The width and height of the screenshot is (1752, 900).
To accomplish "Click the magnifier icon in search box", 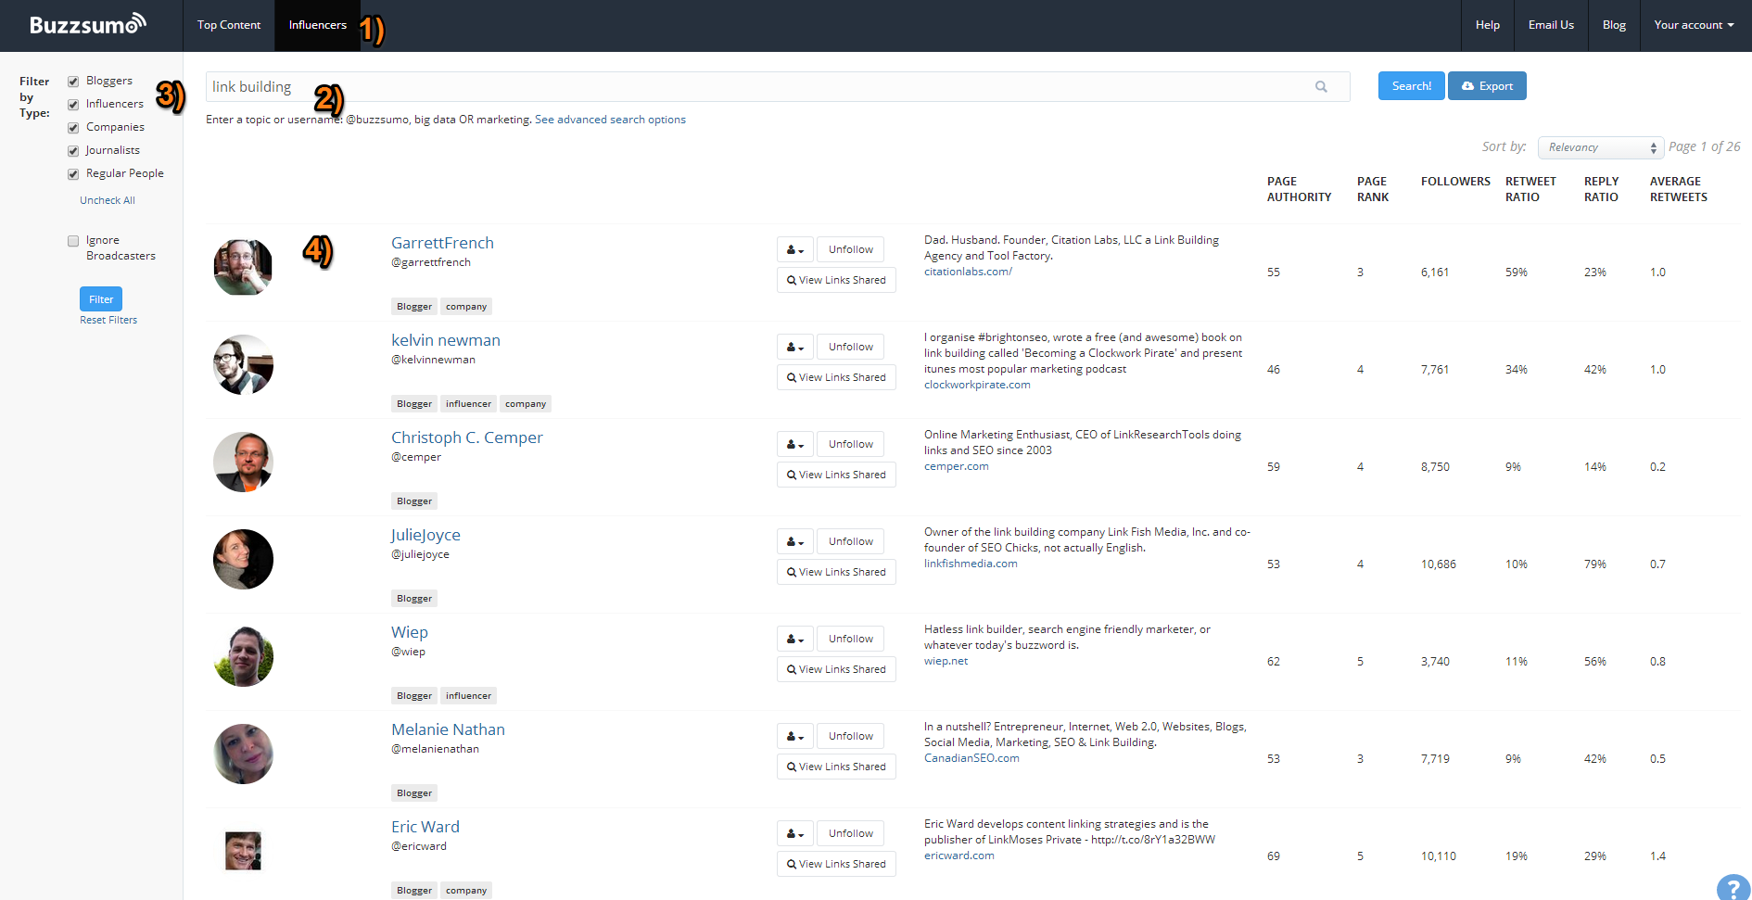I will coord(1321,87).
